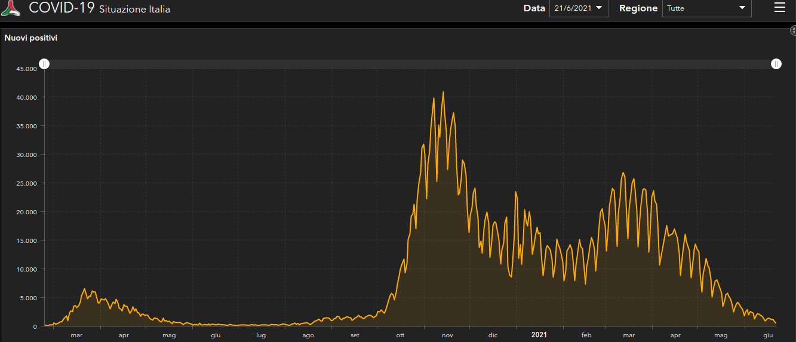The width and height of the screenshot is (796, 342).
Task: Grab the left handle of the time range slider
Action: point(44,64)
